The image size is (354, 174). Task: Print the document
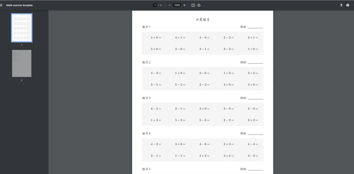348,5
